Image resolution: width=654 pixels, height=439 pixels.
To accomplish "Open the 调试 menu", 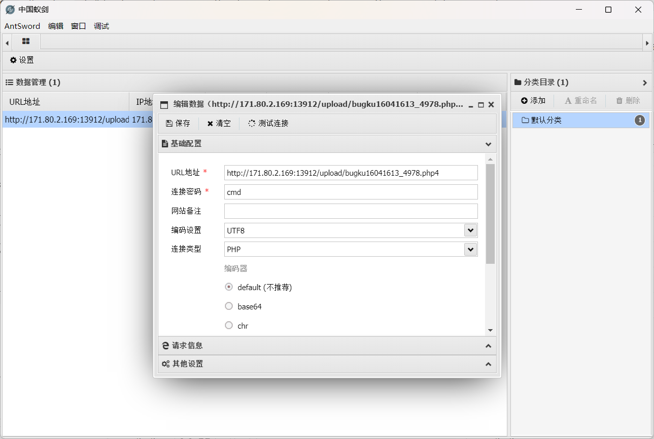I will pos(101,26).
